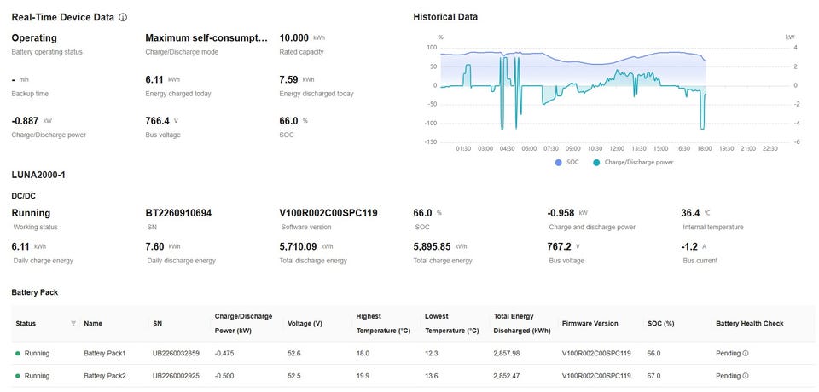Click the 12:00 marker on chart axis

pyautogui.click(x=617, y=147)
